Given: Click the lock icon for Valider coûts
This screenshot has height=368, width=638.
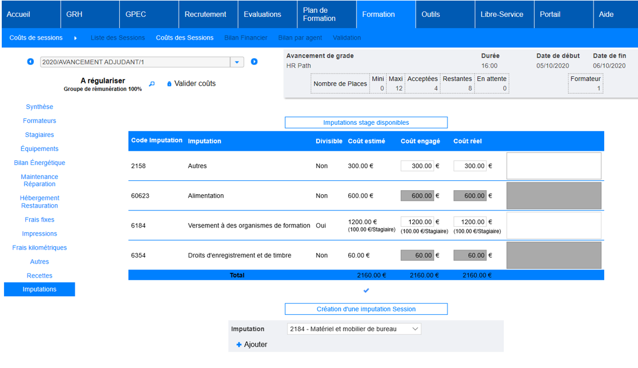Looking at the screenshot, I should [169, 84].
